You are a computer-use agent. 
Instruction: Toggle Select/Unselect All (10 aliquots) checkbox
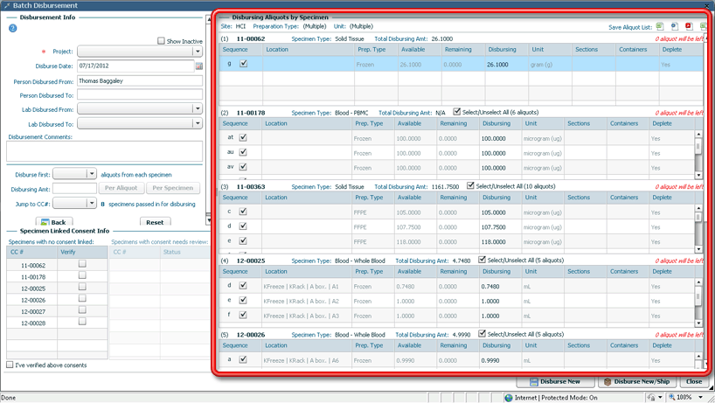click(x=470, y=185)
